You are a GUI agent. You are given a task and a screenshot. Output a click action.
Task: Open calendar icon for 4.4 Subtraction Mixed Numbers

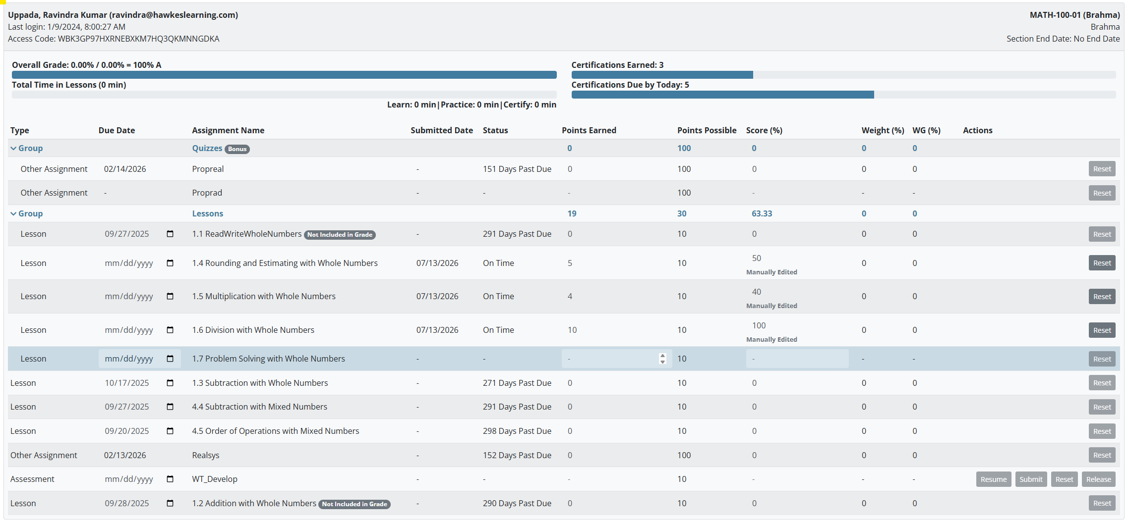point(170,407)
